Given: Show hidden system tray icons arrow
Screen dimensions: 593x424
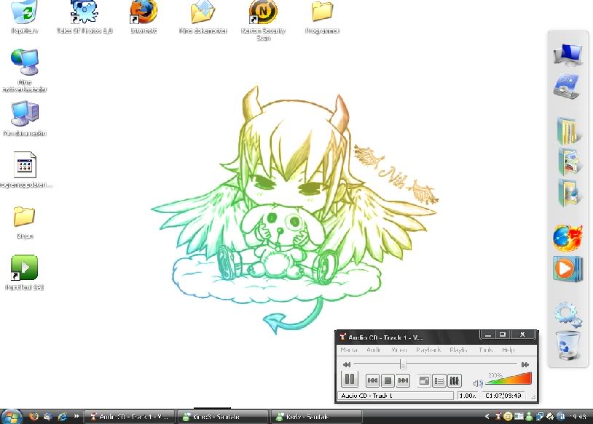Looking at the screenshot, I should pyautogui.click(x=487, y=417).
